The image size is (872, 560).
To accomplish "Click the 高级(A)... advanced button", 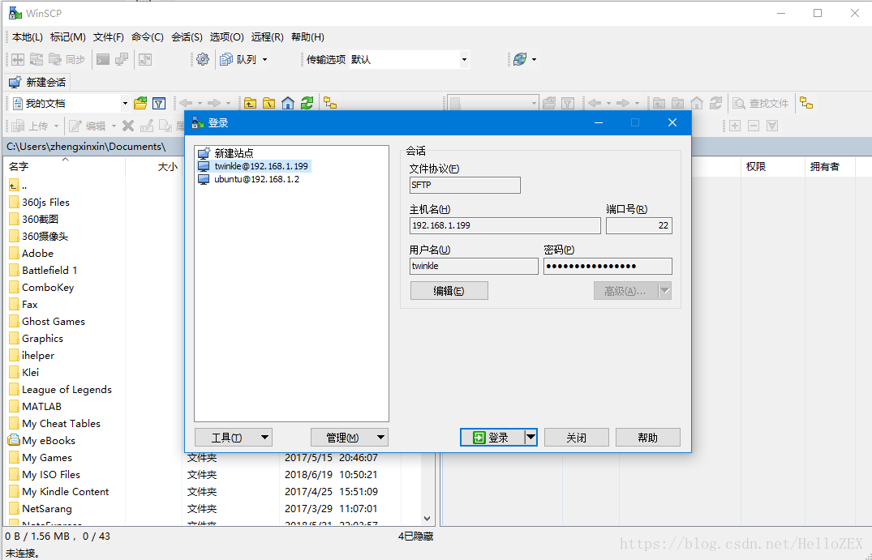I will [x=626, y=291].
